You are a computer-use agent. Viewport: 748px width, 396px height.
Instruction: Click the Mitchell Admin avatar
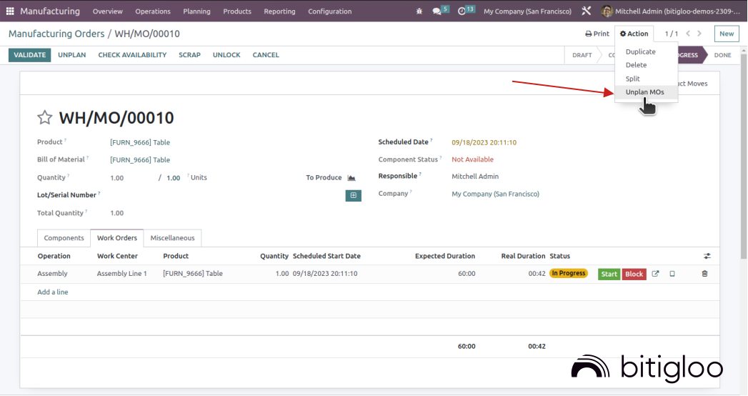click(607, 11)
